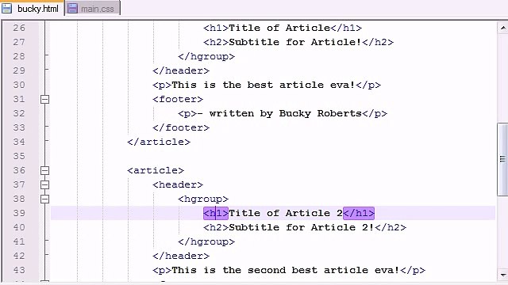Click the text 'Title of Article' on line 26
Image resolution: width=508 pixels, height=285 pixels.
pyautogui.click(x=279, y=28)
